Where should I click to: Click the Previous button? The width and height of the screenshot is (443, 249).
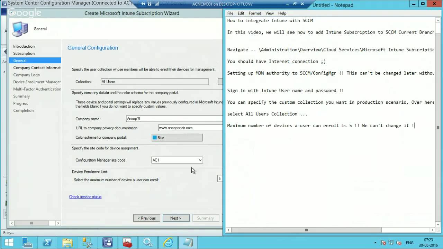147,218
